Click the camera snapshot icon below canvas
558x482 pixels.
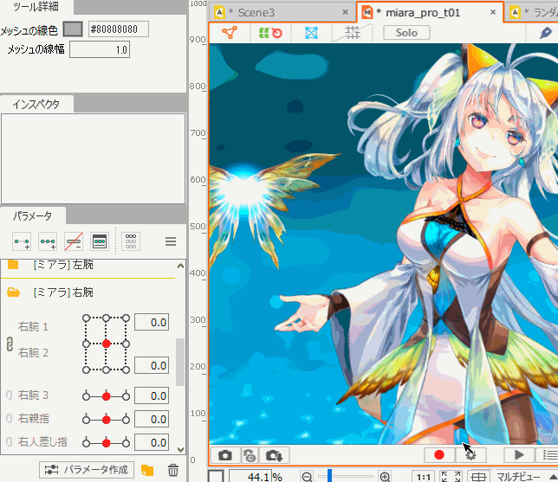pos(225,455)
